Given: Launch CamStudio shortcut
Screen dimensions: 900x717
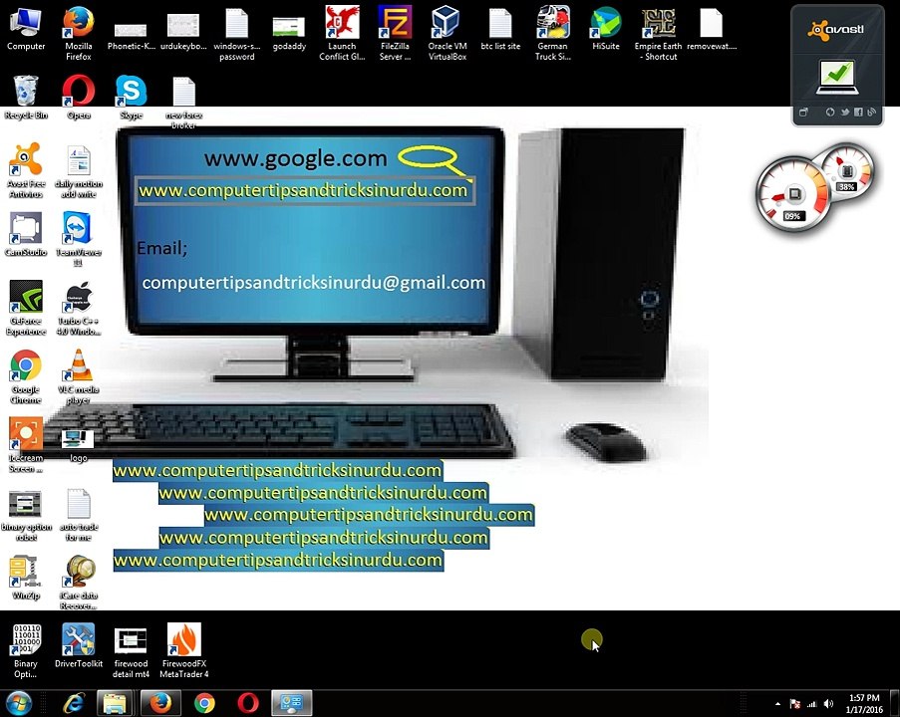Looking at the screenshot, I should tap(26, 234).
